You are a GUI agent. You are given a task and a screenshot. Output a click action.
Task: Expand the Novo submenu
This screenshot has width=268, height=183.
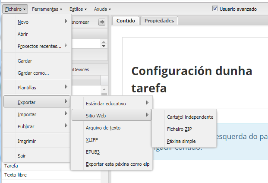point(37,22)
